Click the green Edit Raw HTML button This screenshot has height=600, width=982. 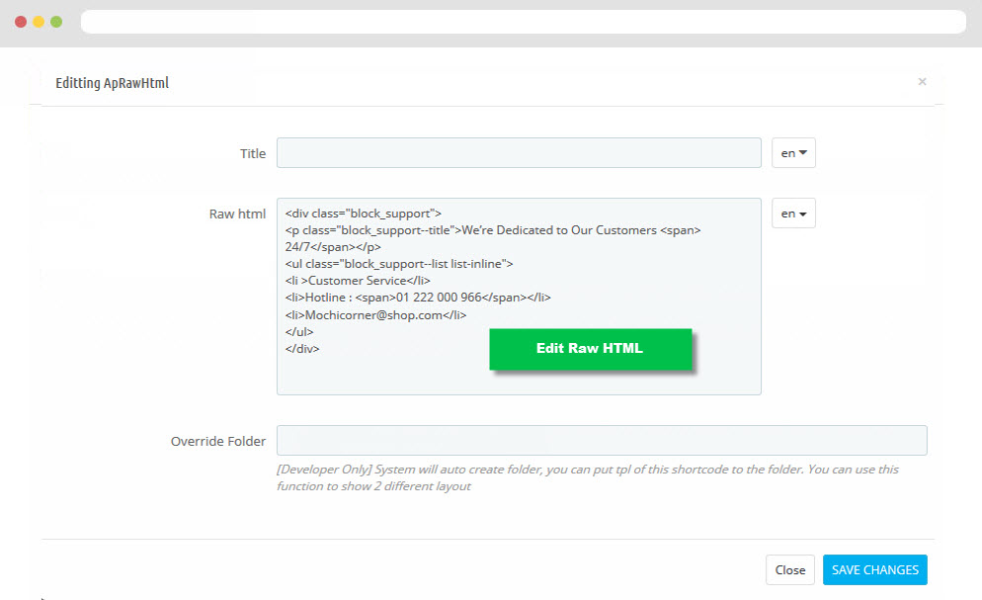[590, 348]
